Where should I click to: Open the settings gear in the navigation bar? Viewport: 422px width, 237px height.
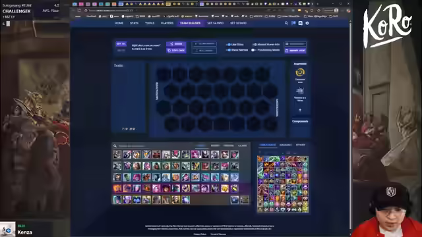pyautogui.click(x=307, y=23)
